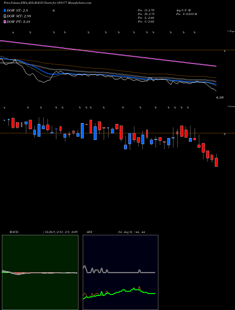Image resolution: width=235 pixels, height=310 pixels.
Task: Select the 'DOW ST: 2.8' legend label
Action: [17, 10]
